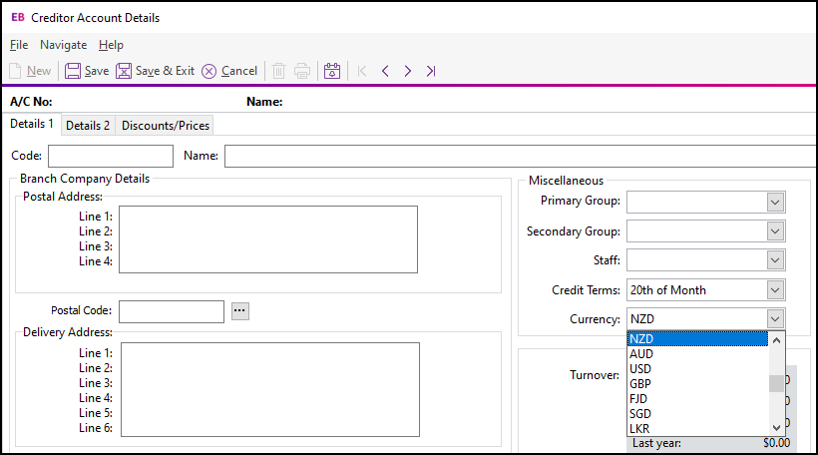
Task: Switch to the Details 2 tab
Action: point(88,126)
